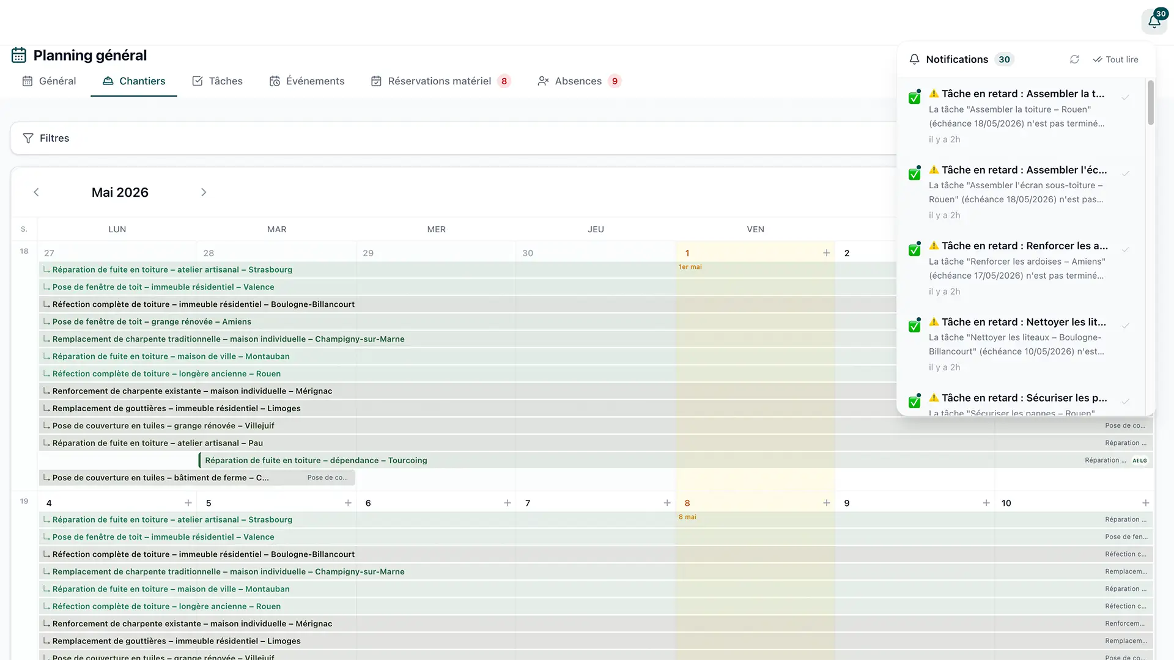This screenshot has width=1174, height=660.
Task: Mark 'Nettoyer les liteaux' notification as read
Action: point(1125,326)
